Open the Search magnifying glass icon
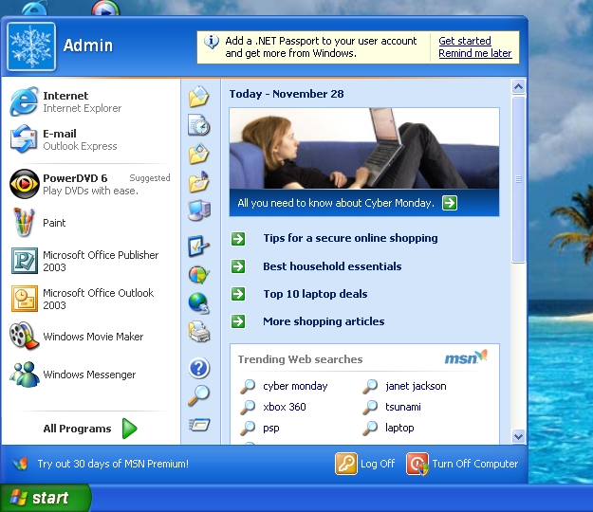Screen dimensions: 593x512 pyautogui.click(x=199, y=395)
